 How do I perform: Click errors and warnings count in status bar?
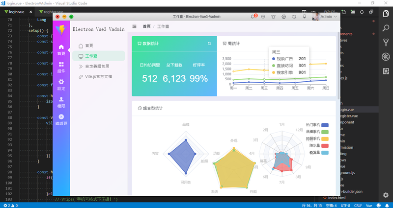10,206
